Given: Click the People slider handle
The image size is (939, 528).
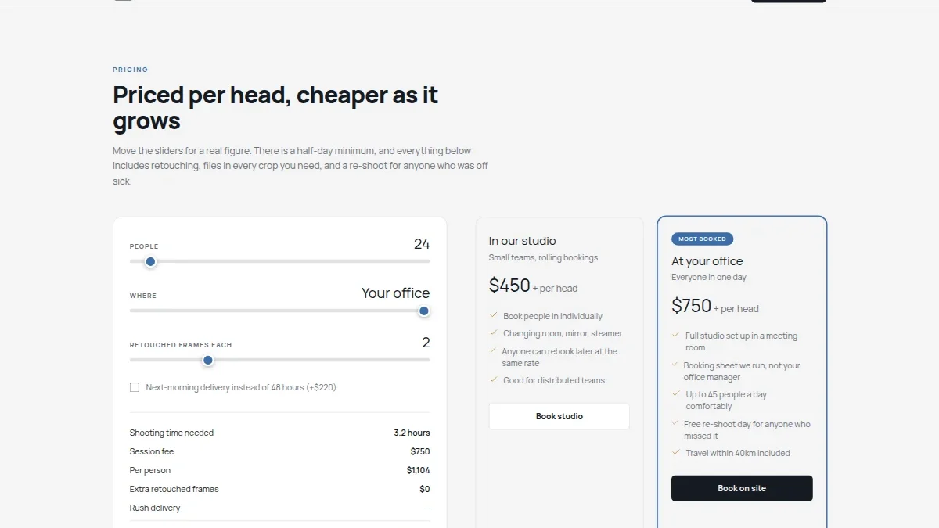Looking at the screenshot, I should pyautogui.click(x=150, y=262).
